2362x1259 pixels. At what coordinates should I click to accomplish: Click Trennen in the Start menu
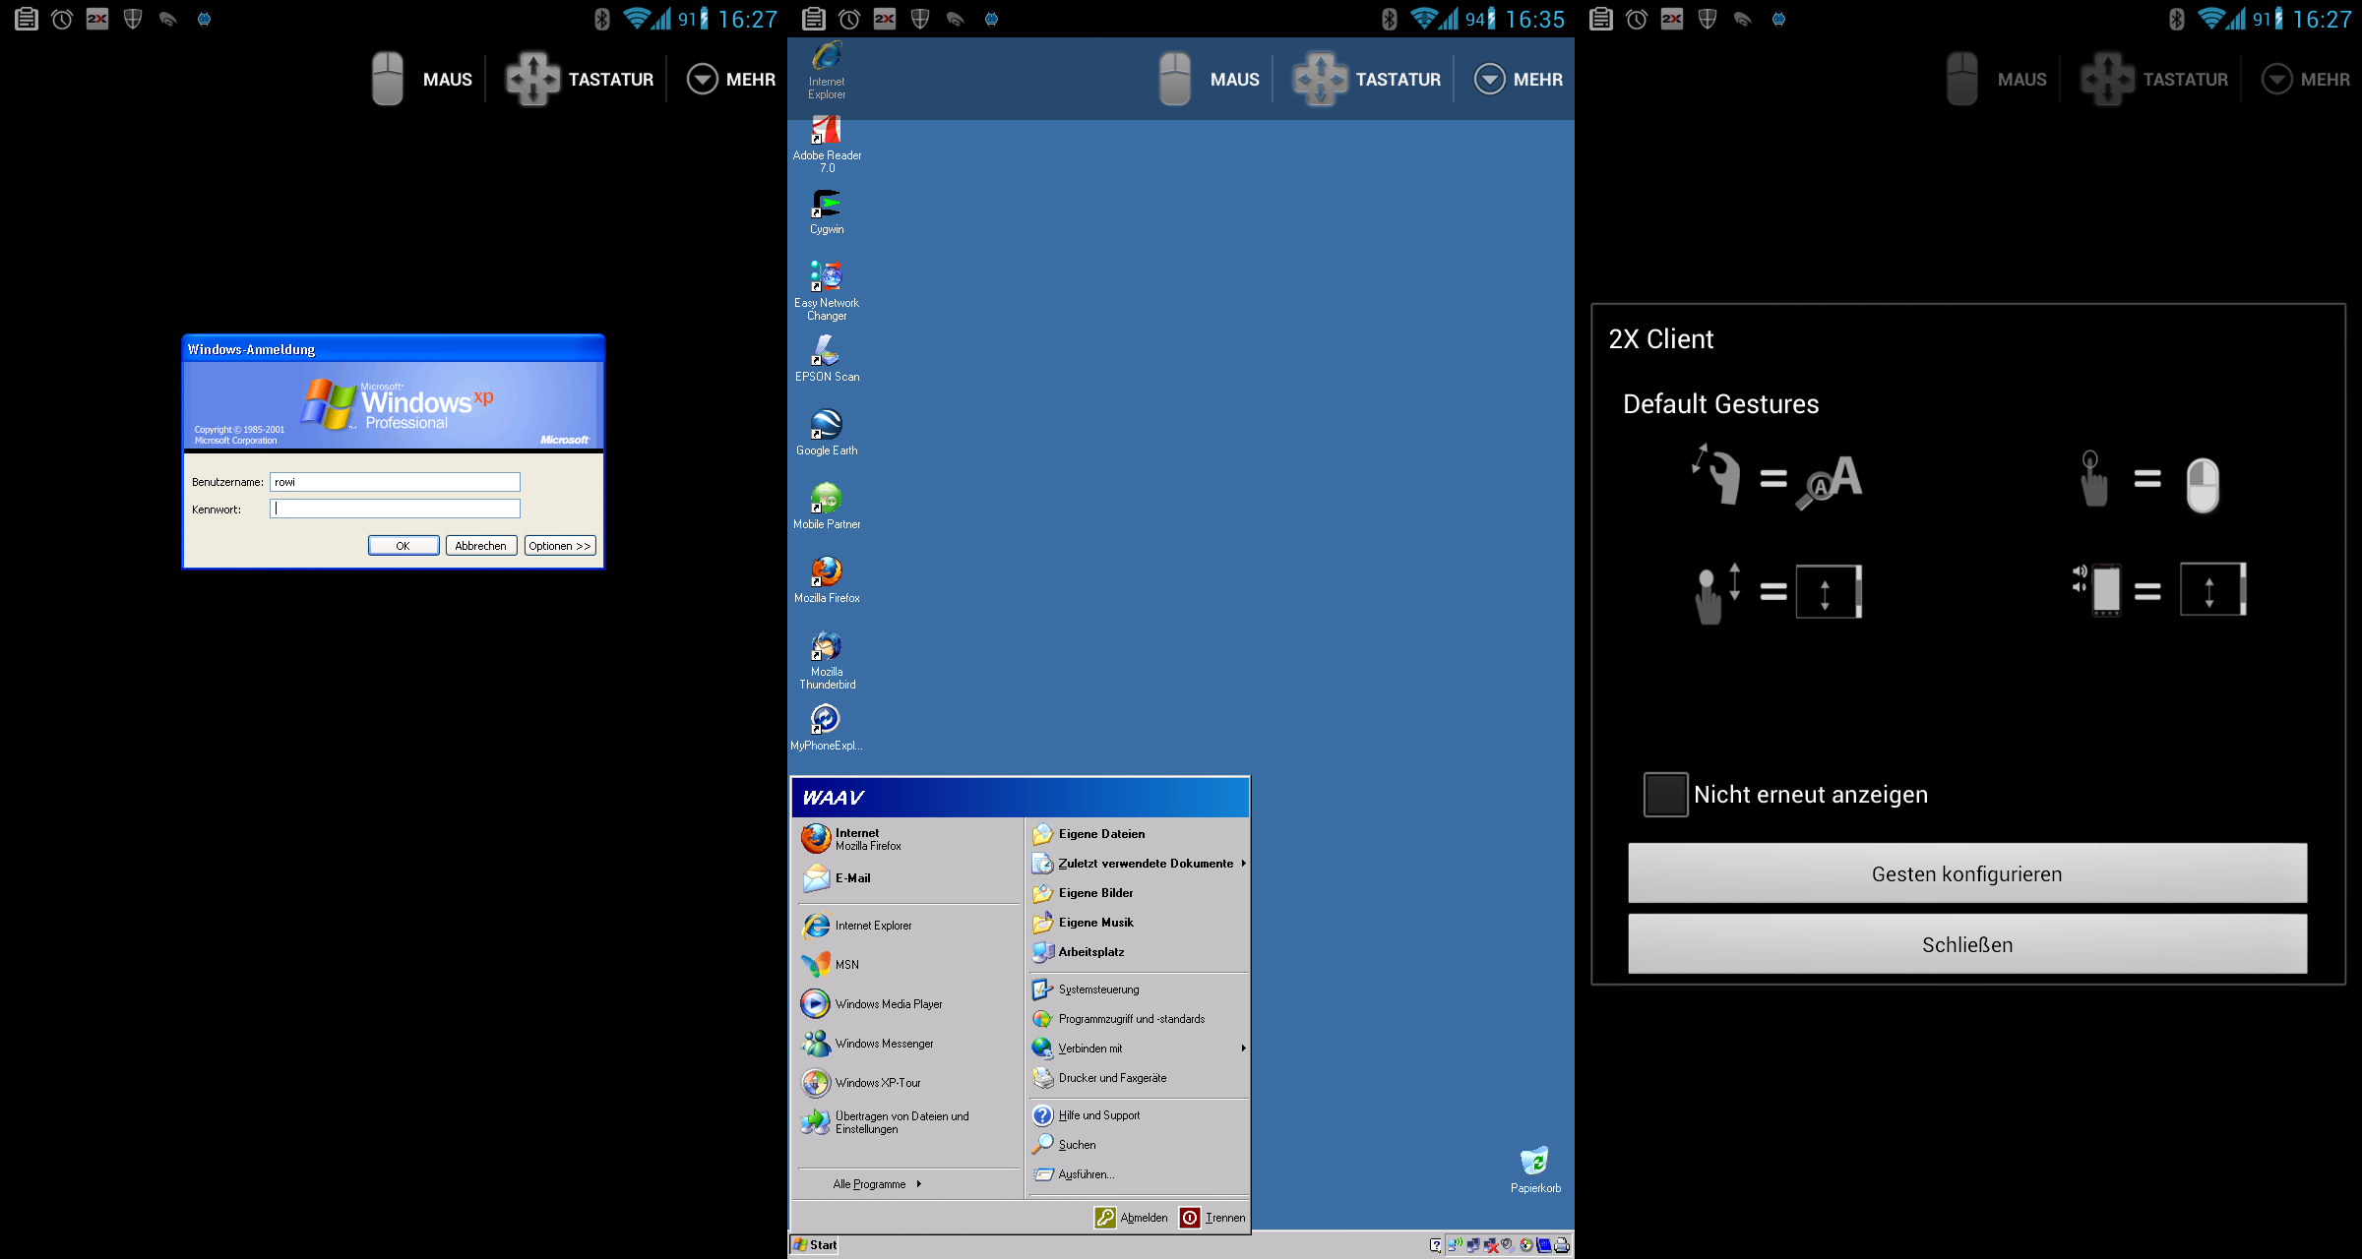click(1212, 1218)
